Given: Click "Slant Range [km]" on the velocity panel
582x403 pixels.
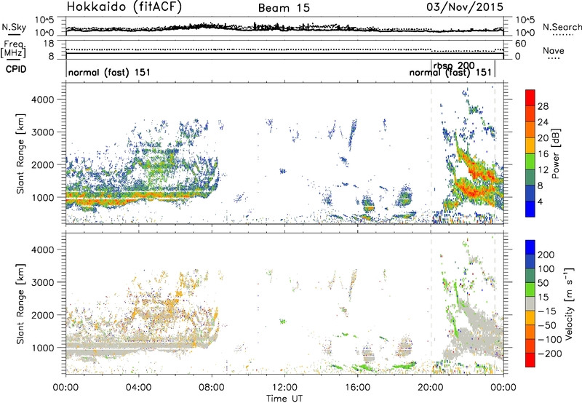Looking at the screenshot, I should coord(20,303).
